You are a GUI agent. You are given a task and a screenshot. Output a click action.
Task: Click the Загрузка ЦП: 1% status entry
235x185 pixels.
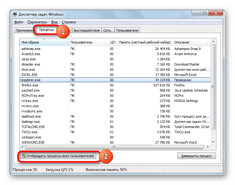point(60,170)
